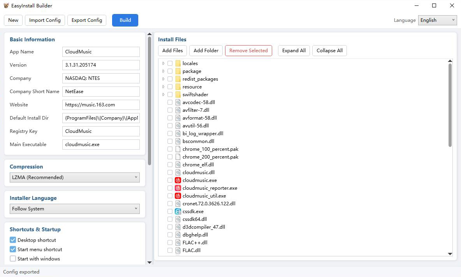The height and width of the screenshot is (277, 461).
Task: Click the cloudmusic_util.exe icon
Action: click(x=178, y=196)
